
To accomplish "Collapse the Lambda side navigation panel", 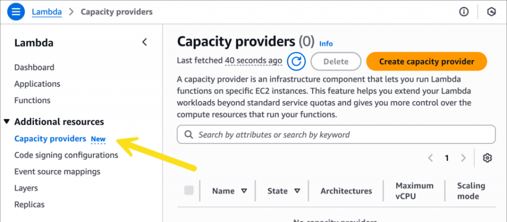I will (x=145, y=43).
